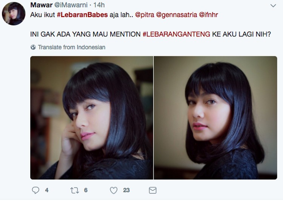Open the @pitra mention
Screen dimensions: 283x201
(145, 15)
